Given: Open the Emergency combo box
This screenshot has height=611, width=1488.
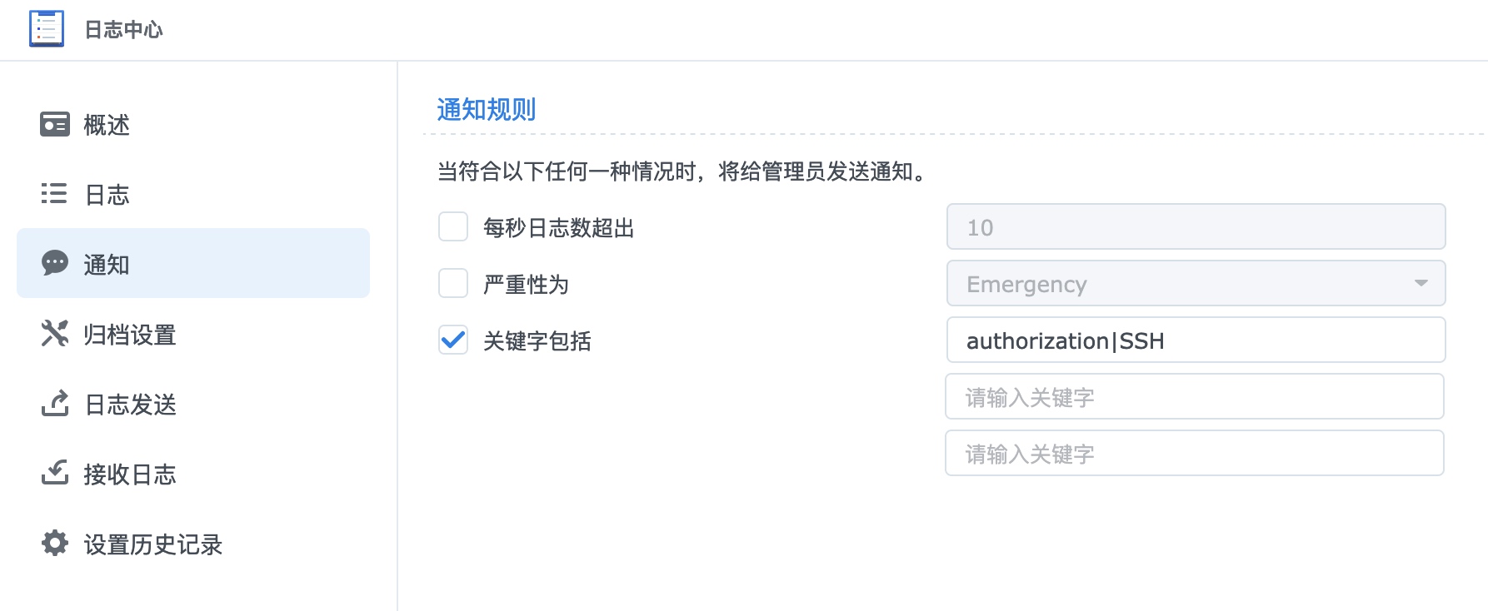Looking at the screenshot, I should click(x=1196, y=283).
